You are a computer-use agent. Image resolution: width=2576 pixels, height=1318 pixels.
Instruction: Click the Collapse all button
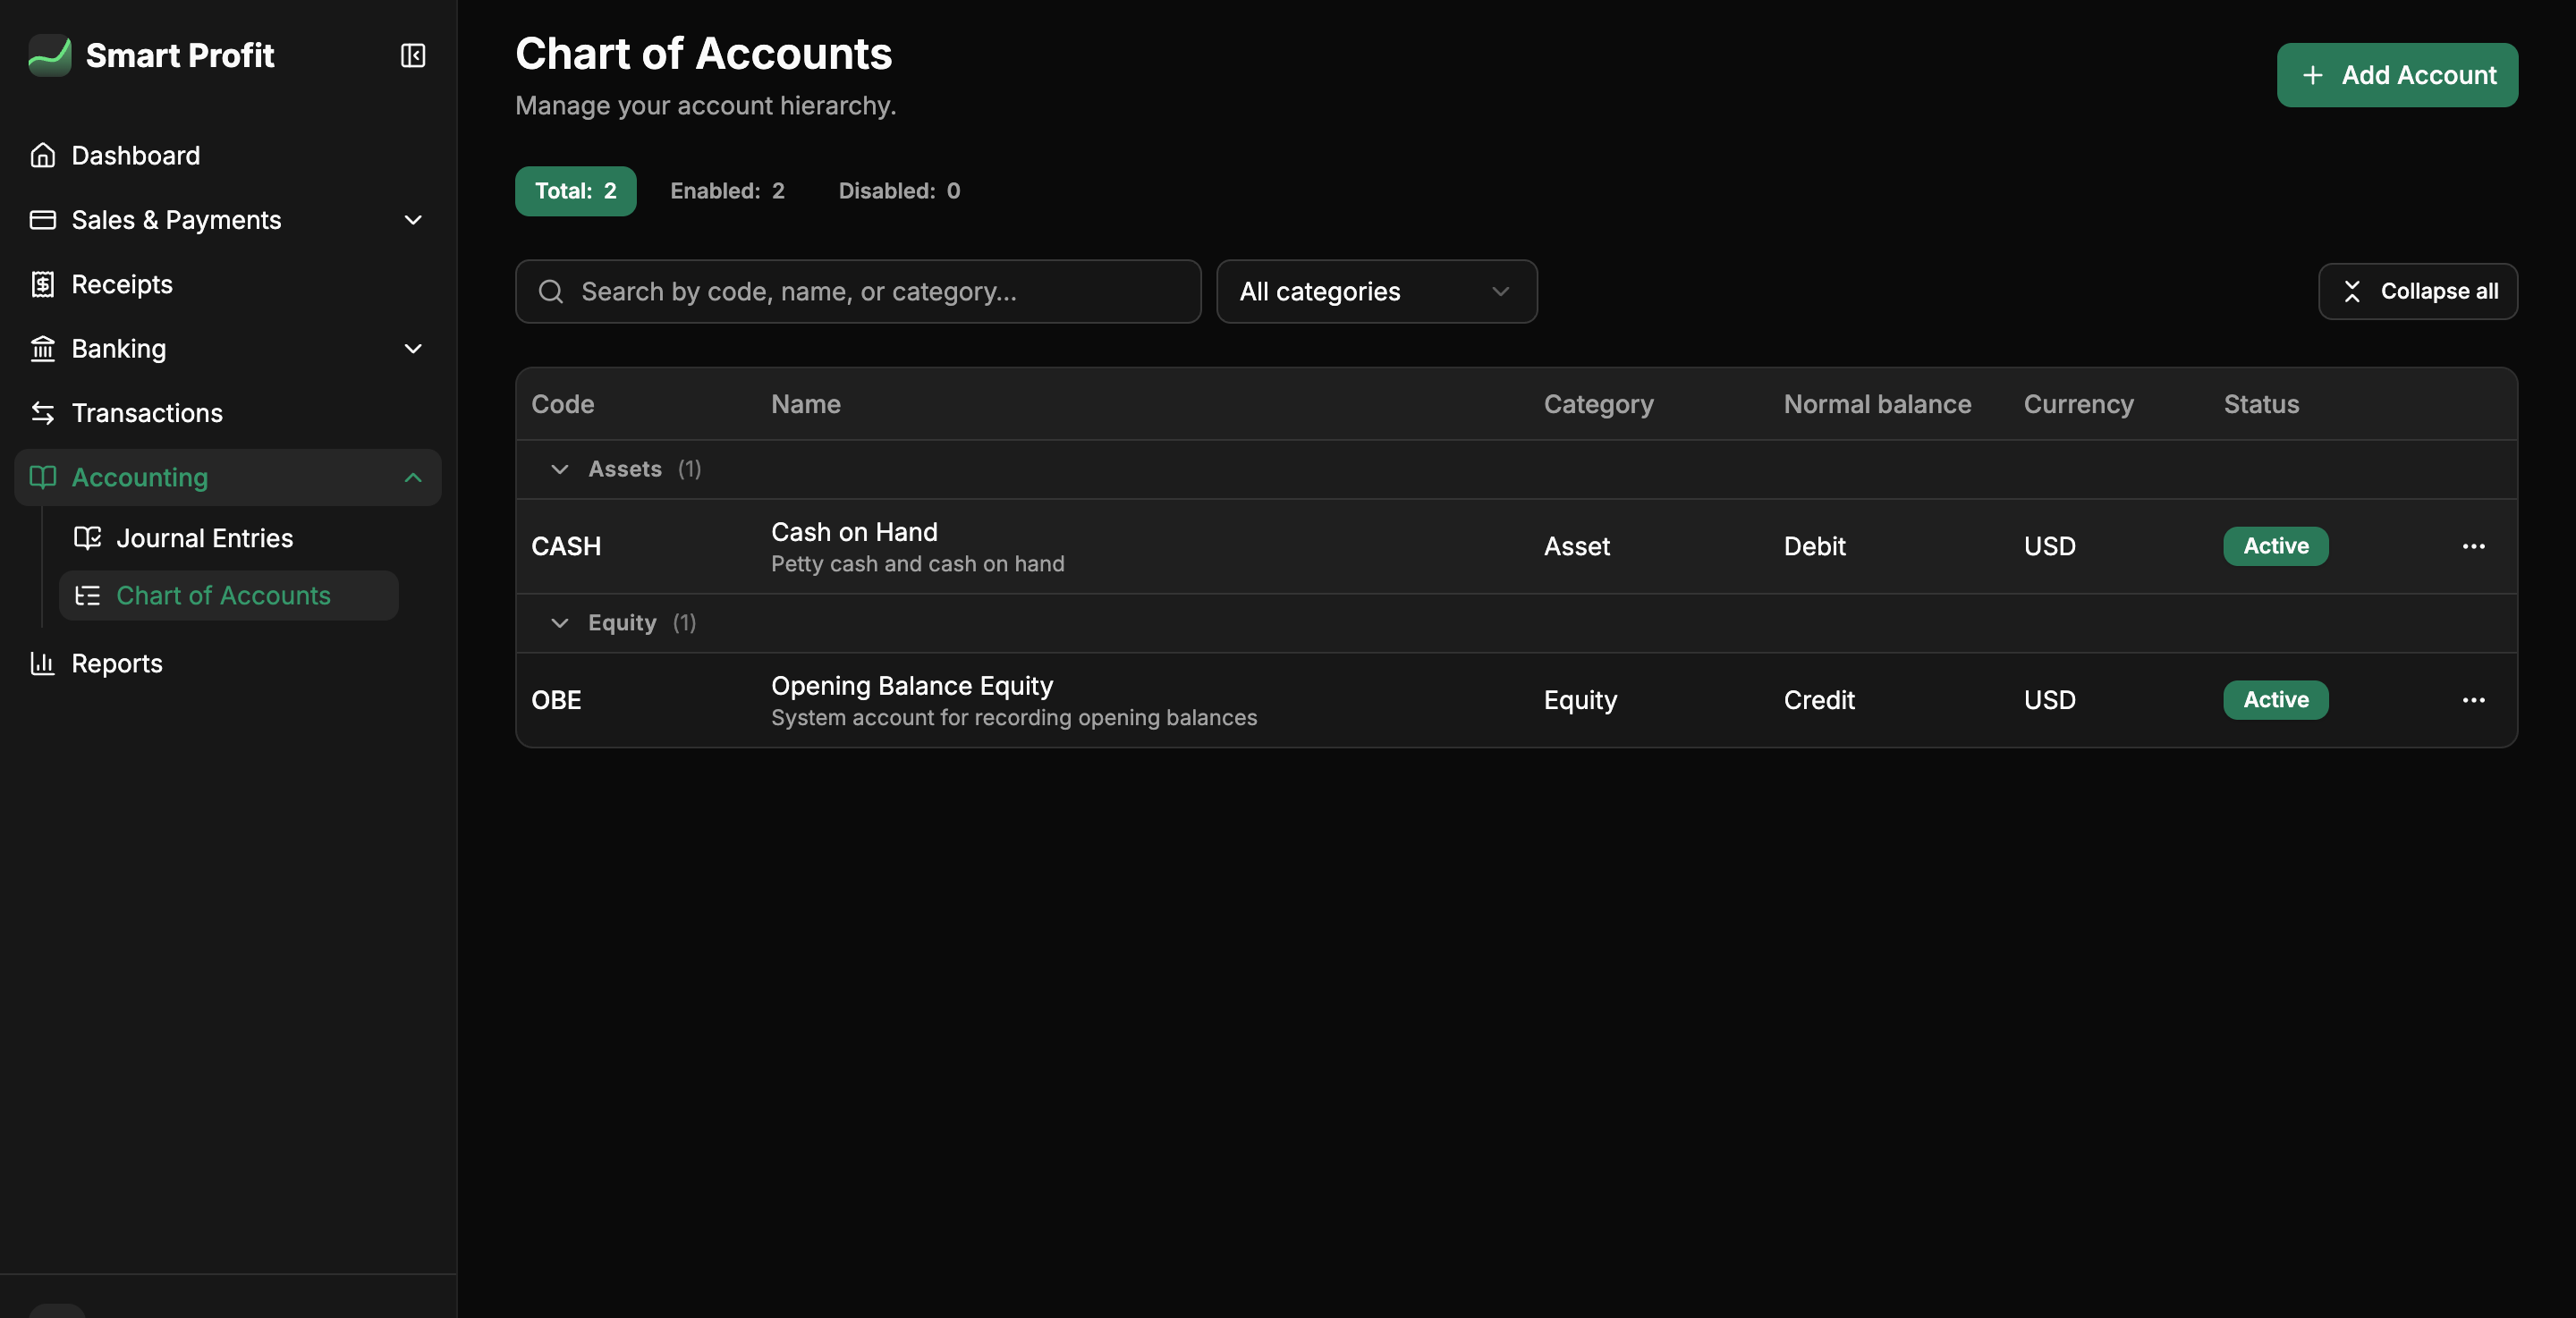[2417, 291]
